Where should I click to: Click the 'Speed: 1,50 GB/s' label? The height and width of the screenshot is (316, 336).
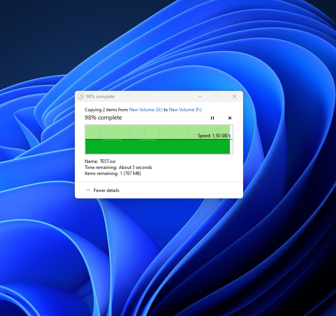[x=214, y=136]
